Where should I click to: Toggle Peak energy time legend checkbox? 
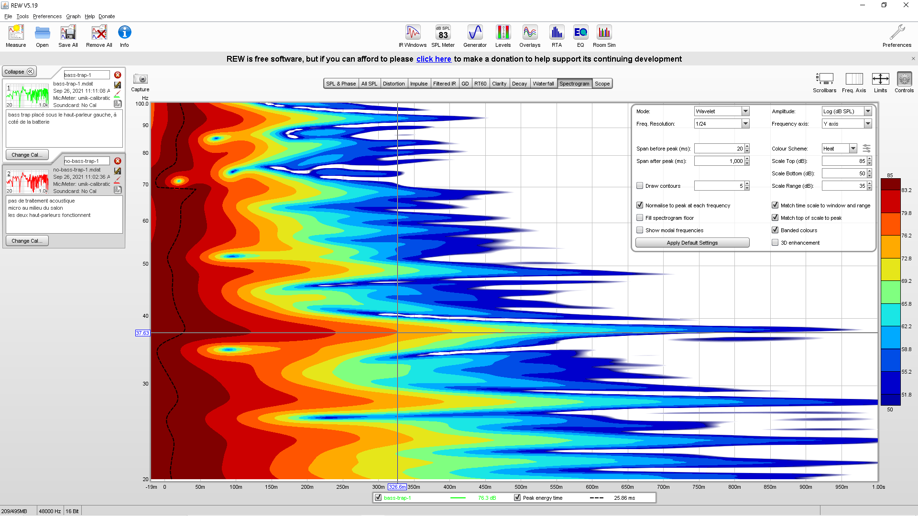point(517,498)
